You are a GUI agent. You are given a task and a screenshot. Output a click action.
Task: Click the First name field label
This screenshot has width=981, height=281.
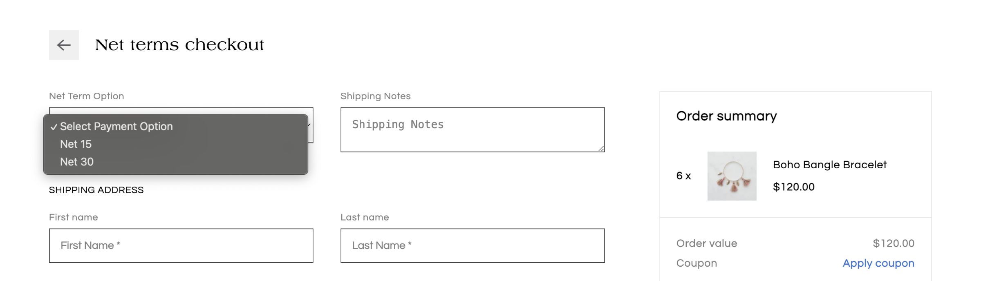tap(74, 217)
